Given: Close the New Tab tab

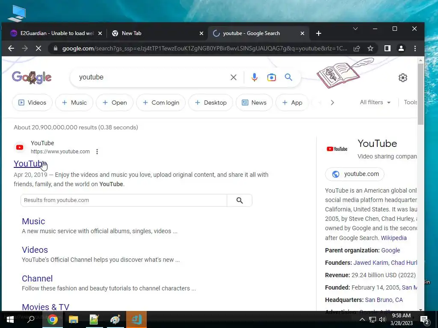Looking at the screenshot, I should pos(201,33).
